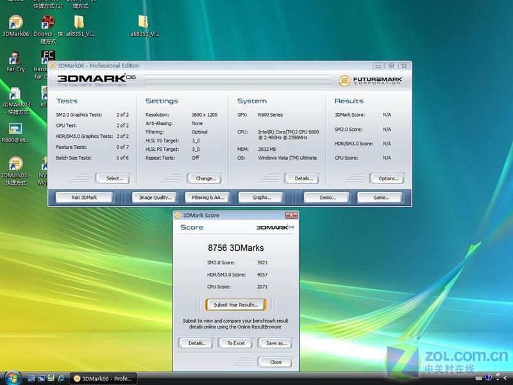Viewport: 513px width, 385px height.
Task: Click the Switch between windows quick launch icon
Action: 41,378
